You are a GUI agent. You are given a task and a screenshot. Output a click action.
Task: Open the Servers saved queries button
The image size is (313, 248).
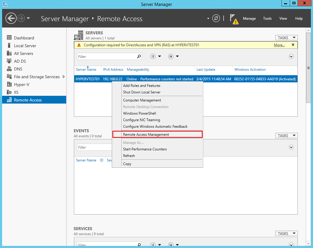(x=171, y=57)
